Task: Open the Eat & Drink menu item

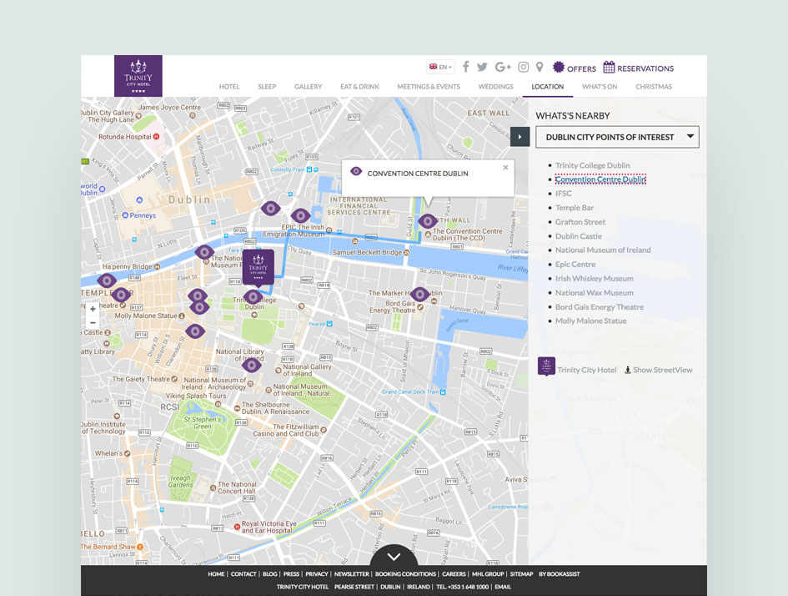Action: point(360,87)
